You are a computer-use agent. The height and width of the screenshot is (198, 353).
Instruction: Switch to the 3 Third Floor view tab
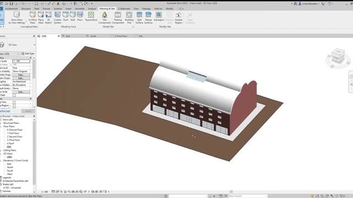(x=121, y=36)
